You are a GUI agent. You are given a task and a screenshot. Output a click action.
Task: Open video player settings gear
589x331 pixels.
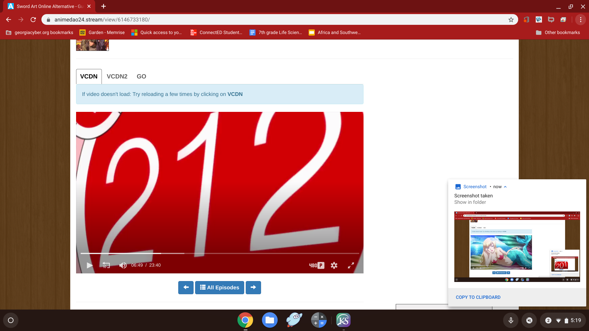[334, 265]
